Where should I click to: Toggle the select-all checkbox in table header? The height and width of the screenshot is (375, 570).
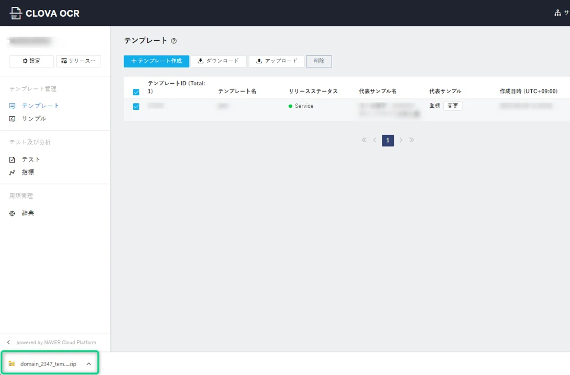click(136, 92)
